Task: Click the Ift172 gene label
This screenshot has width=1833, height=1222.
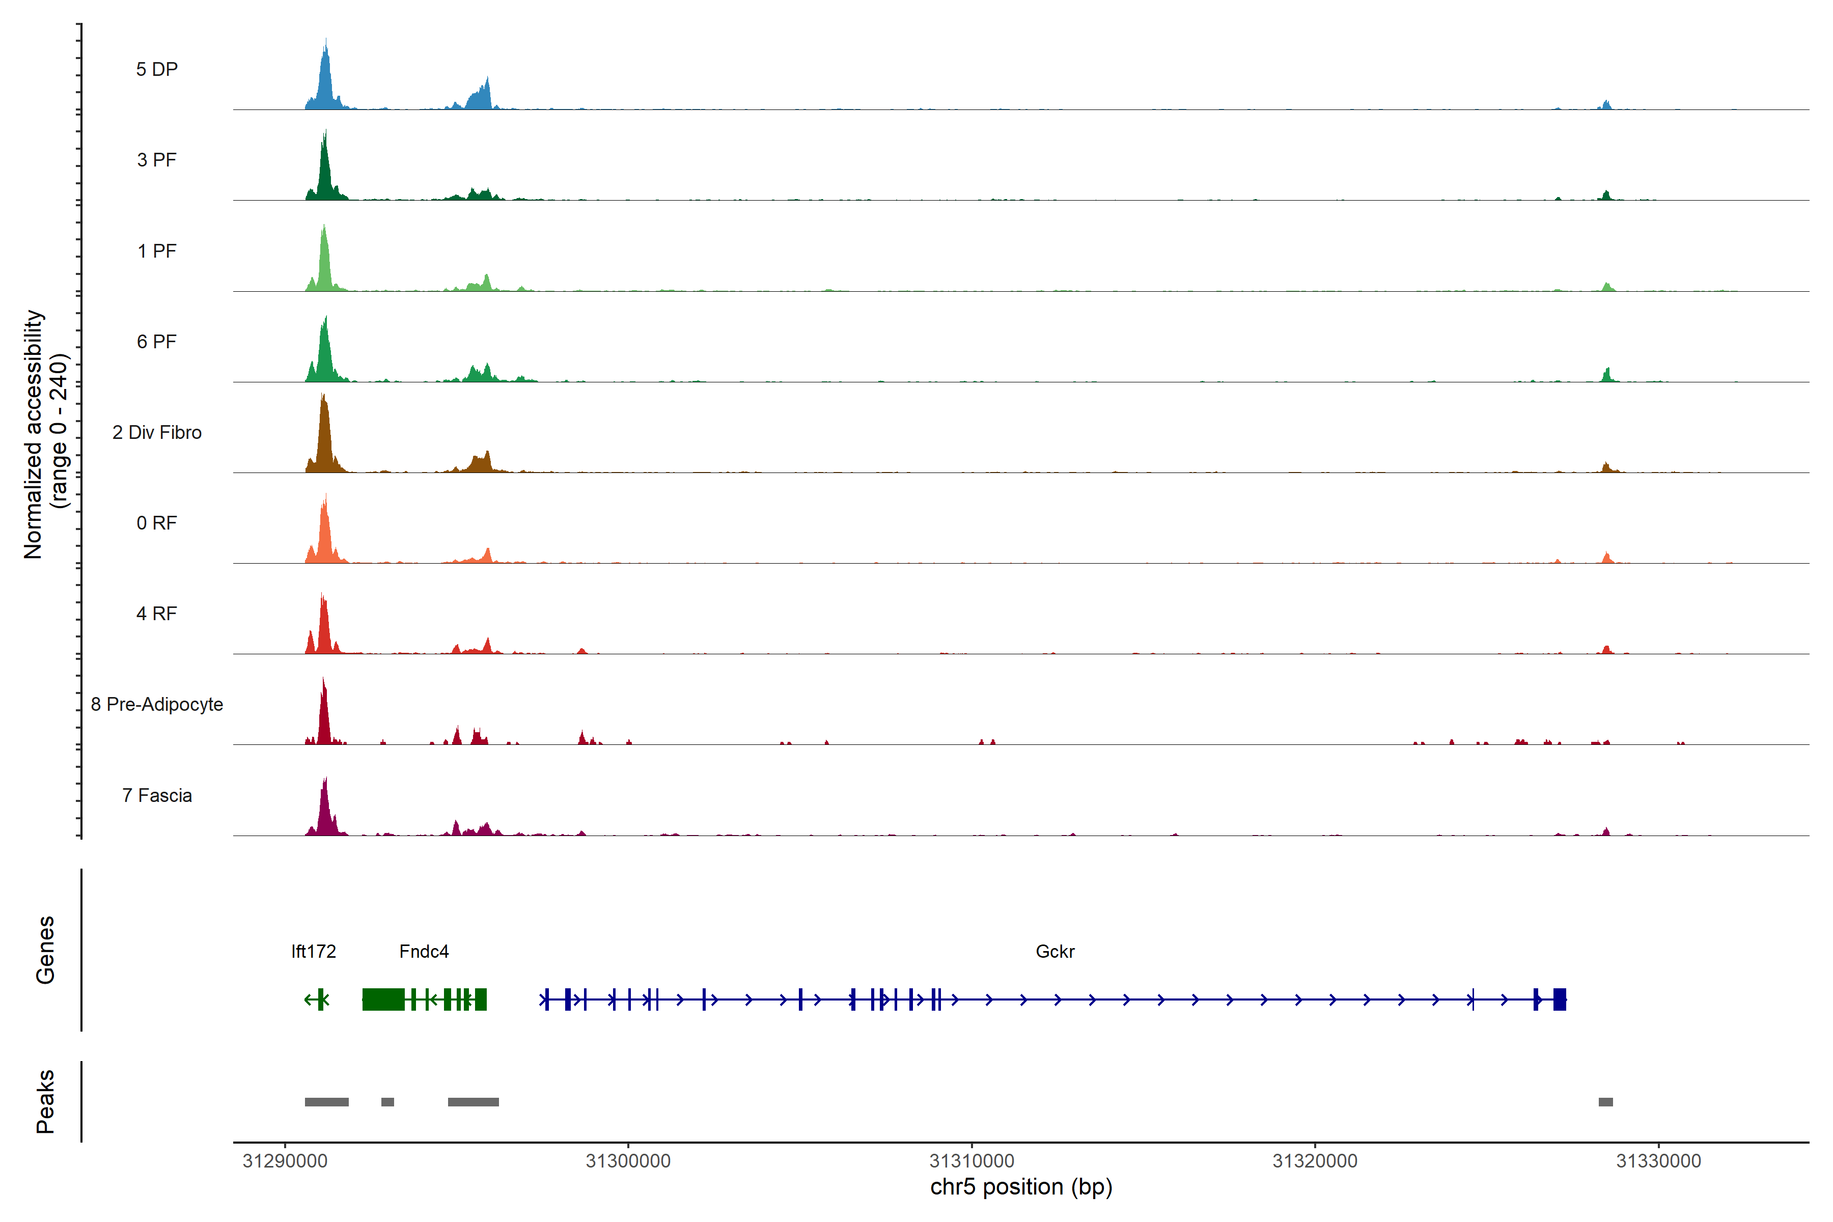Action: click(x=313, y=952)
